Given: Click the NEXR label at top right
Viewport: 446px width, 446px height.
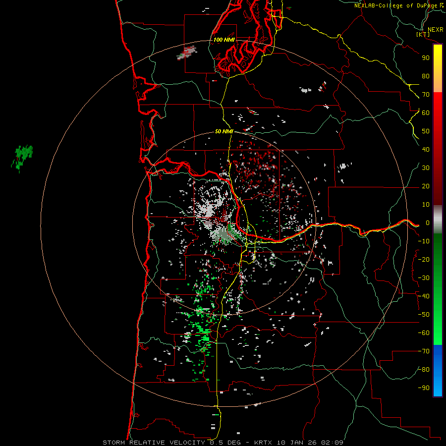Looking at the screenshot, I should click(x=436, y=30).
